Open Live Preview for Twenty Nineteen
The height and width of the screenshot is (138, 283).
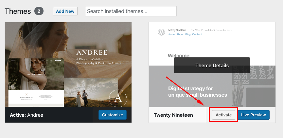(x=254, y=115)
